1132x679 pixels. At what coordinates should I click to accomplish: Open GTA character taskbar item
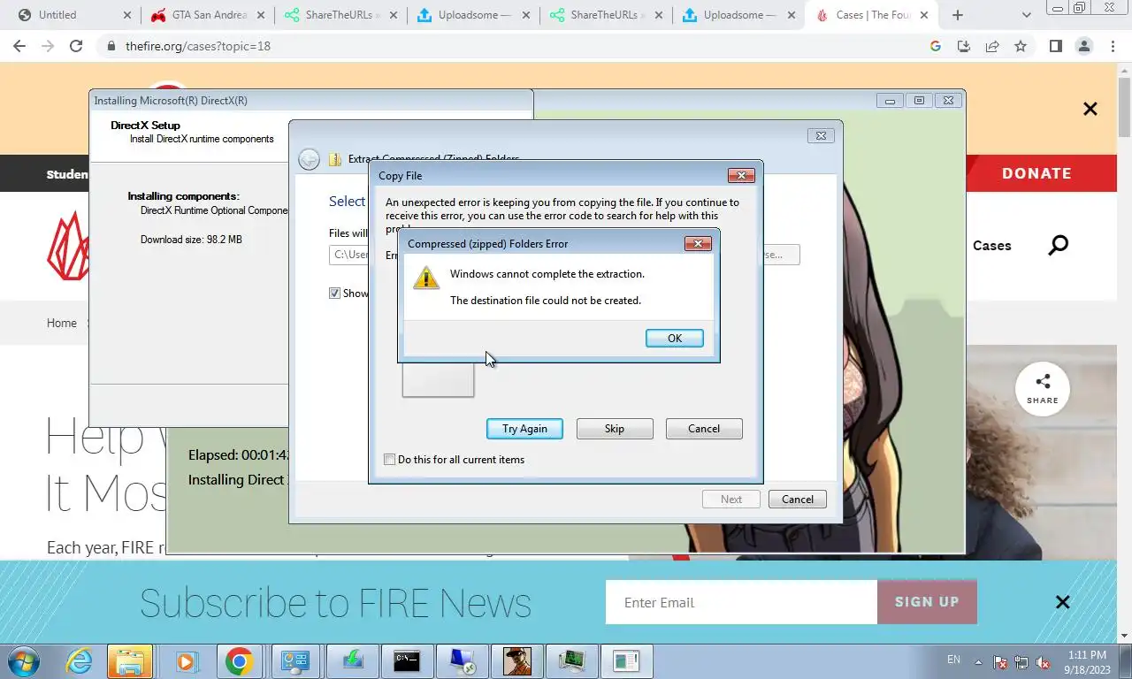[516, 661]
